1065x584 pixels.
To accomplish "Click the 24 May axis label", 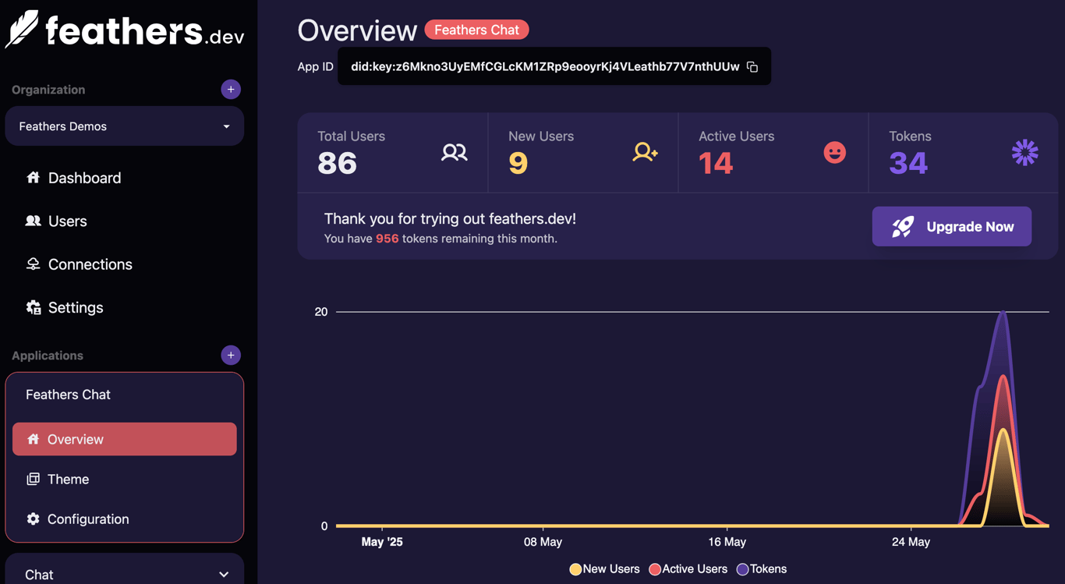I will coord(911,542).
